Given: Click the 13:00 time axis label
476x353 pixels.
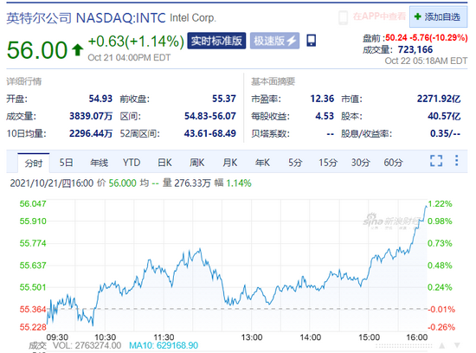Looking at the screenshot, I should (x=252, y=337).
